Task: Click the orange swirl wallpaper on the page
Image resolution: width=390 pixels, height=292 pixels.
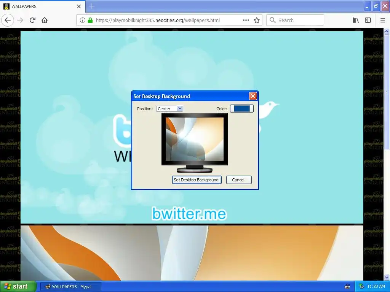Action: point(192,253)
